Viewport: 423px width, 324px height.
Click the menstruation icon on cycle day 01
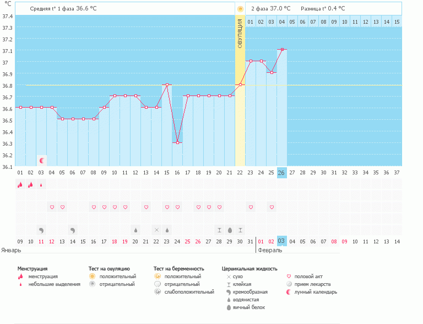pyautogui.click(x=20, y=185)
